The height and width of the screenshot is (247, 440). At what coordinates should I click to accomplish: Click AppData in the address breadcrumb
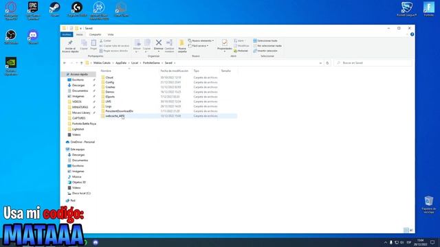tap(121, 63)
